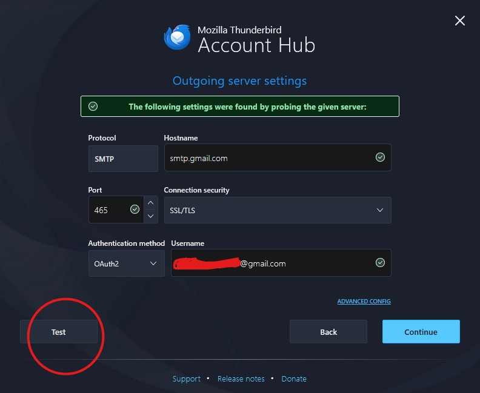The image size is (480, 393).
Task: Click the 'Port' label
Action: tap(95, 190)
